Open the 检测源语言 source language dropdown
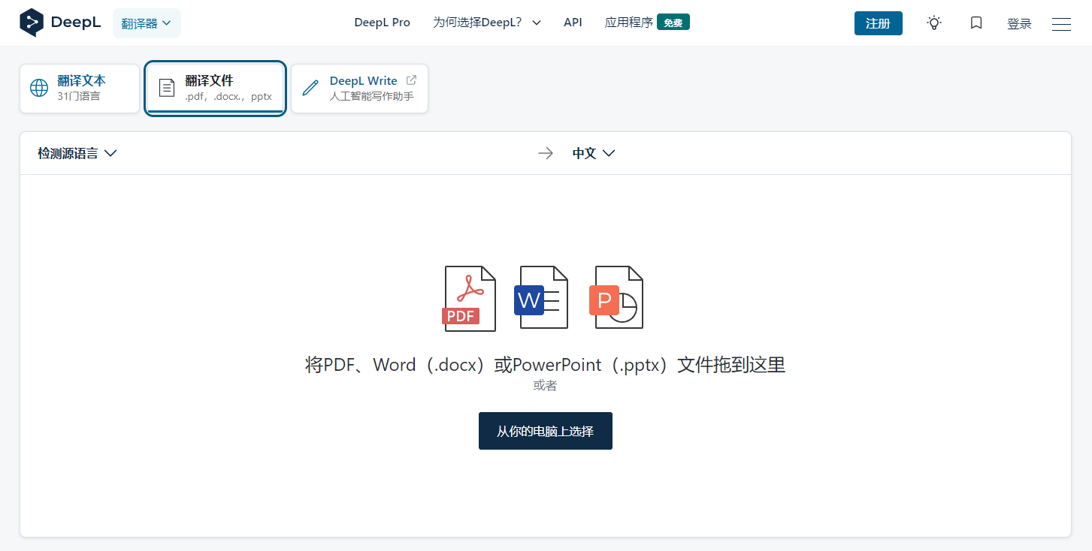1092x551 pixels. [77, 153]
